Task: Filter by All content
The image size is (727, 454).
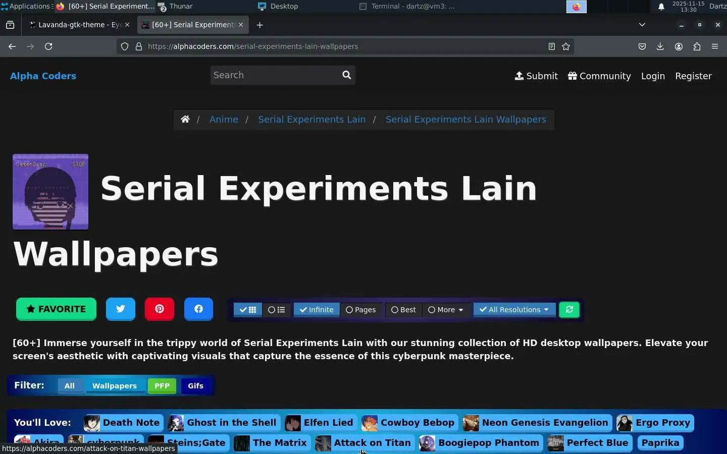Action: tap(70, 386)
